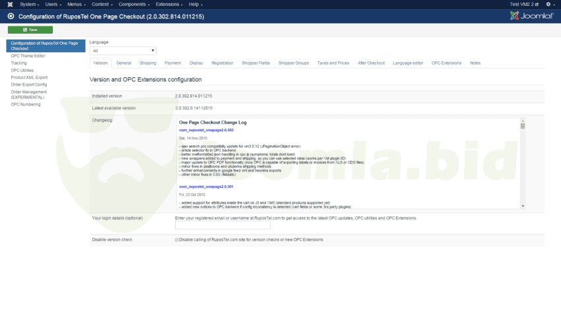Open Test VM2.2 site preview link
The height and width of the screenshot is (327, 561).
click(x=523, y=5)
